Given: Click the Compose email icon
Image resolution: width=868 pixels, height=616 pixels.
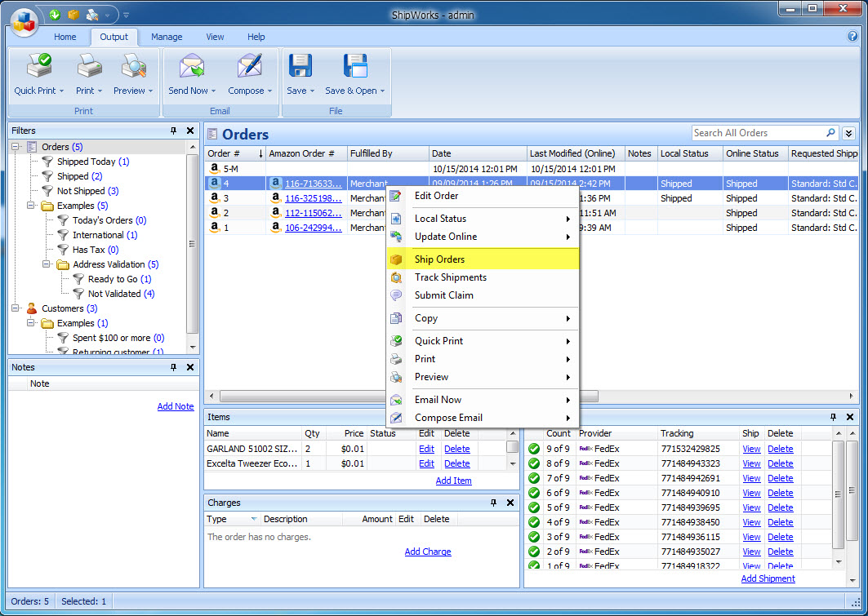Looking at the screenshot, I should point(250,65).
